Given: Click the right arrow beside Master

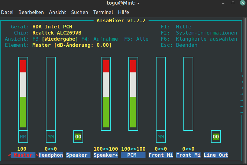Looking at the screenshot, I should pyautogui.click(x=37, y=155).
